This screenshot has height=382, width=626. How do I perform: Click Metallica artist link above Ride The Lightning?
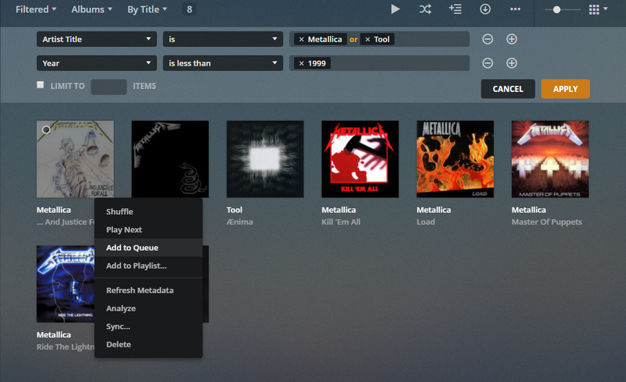53,334
